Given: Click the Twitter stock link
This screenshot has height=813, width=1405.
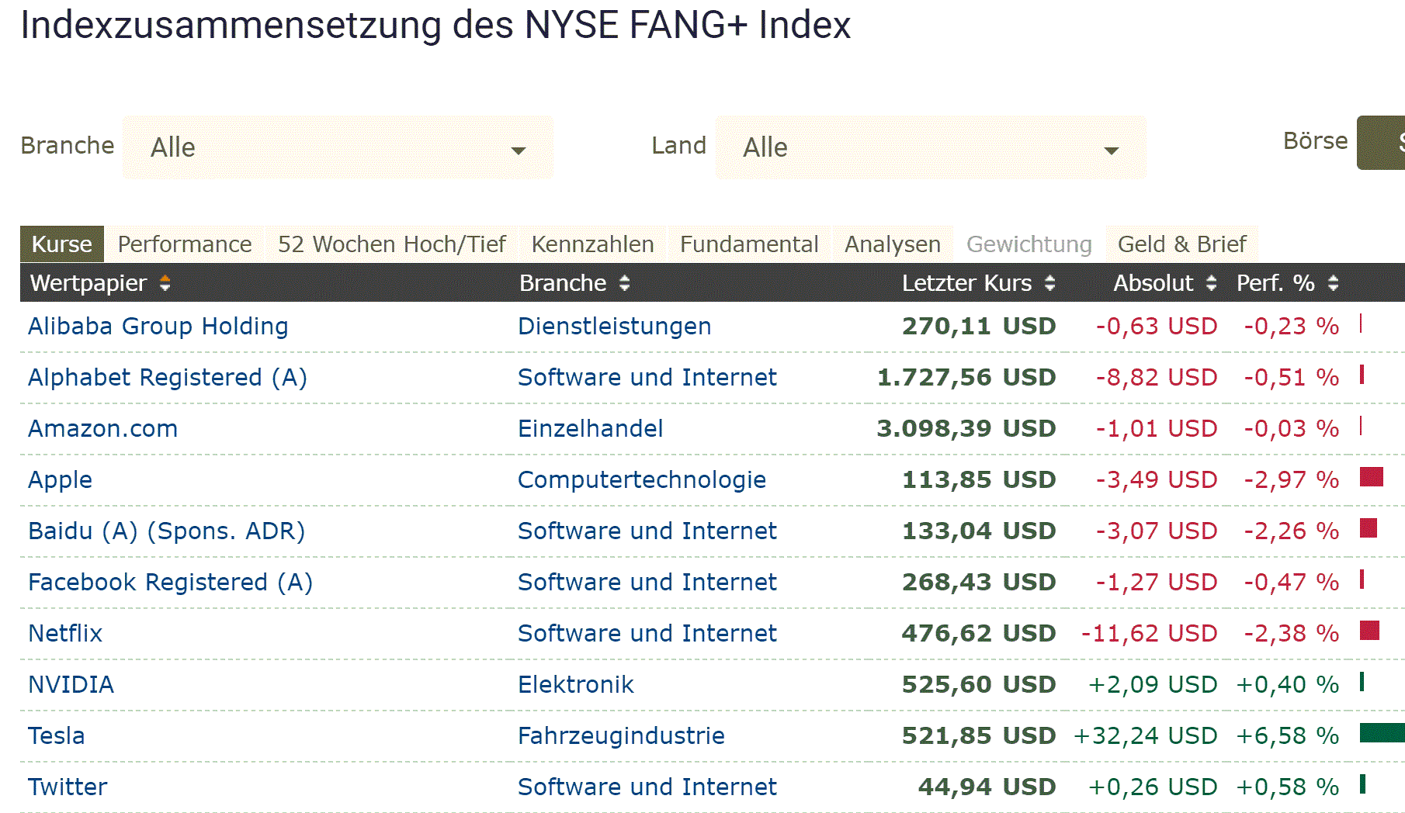Looking at the screenshot, I should [x=68, y=787].
